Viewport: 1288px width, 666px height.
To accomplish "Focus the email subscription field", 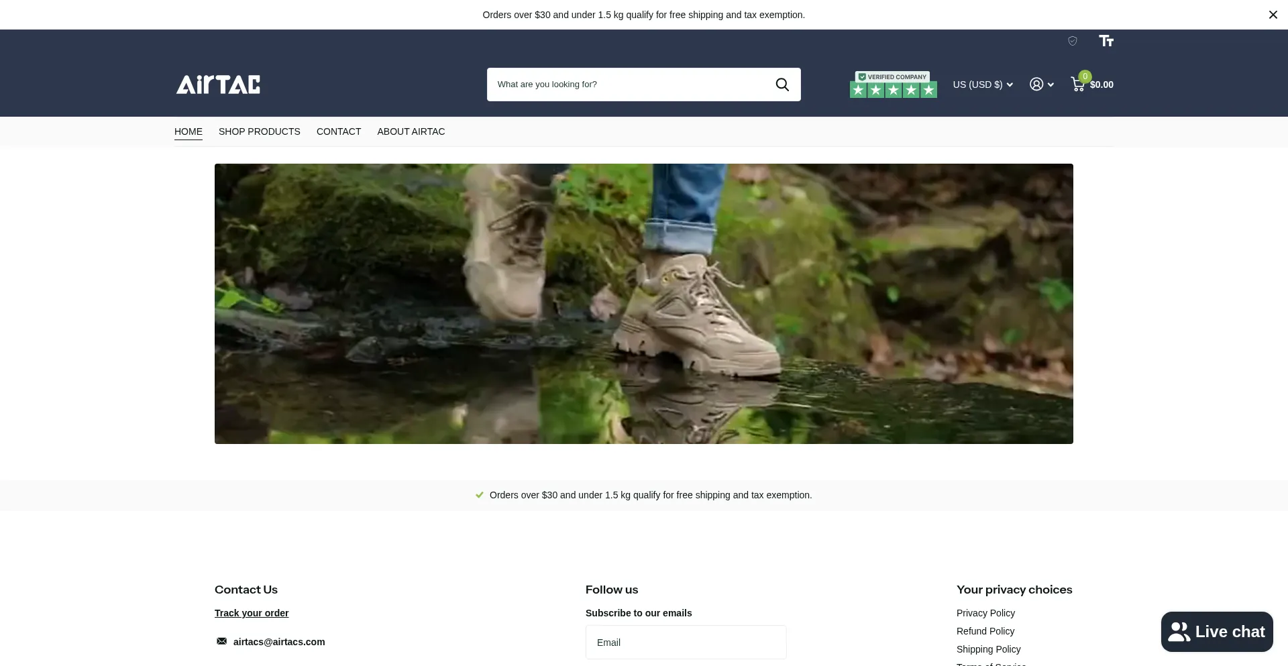I will (686, 643).
